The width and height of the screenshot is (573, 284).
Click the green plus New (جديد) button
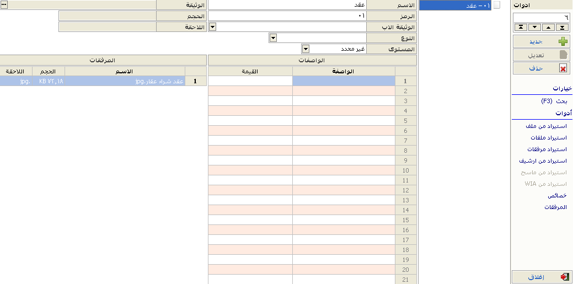[540, 41]
